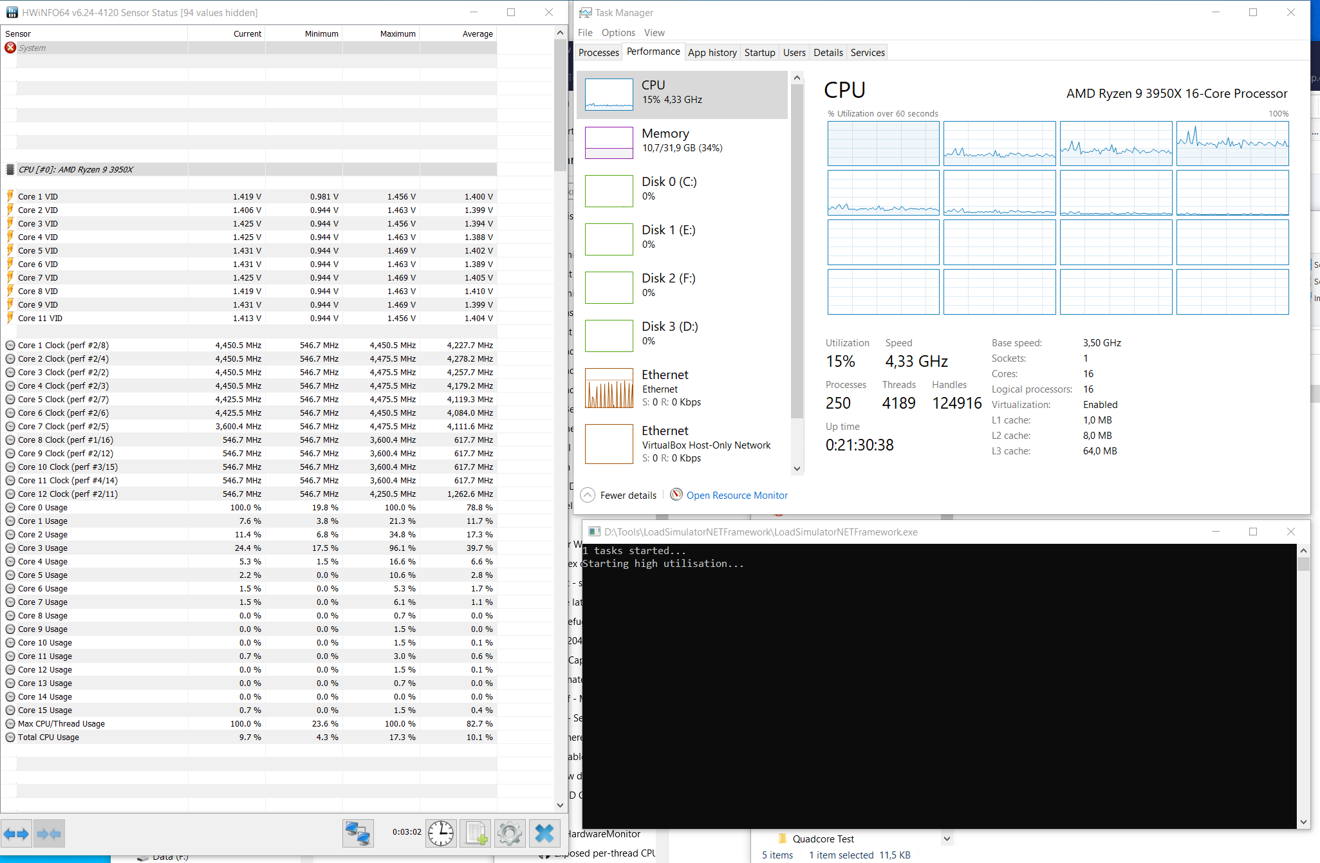Open HWiNFO remote network monitoring icon
The image size is (1320, 863).
click(357, 833)
